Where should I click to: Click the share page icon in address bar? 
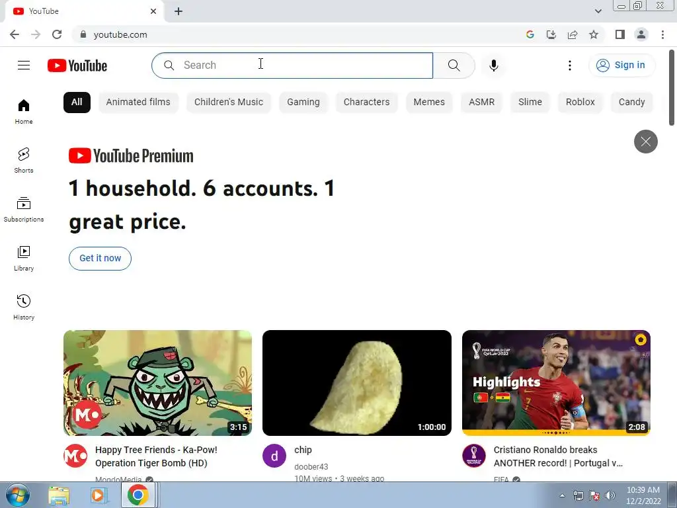click(573, 34)
